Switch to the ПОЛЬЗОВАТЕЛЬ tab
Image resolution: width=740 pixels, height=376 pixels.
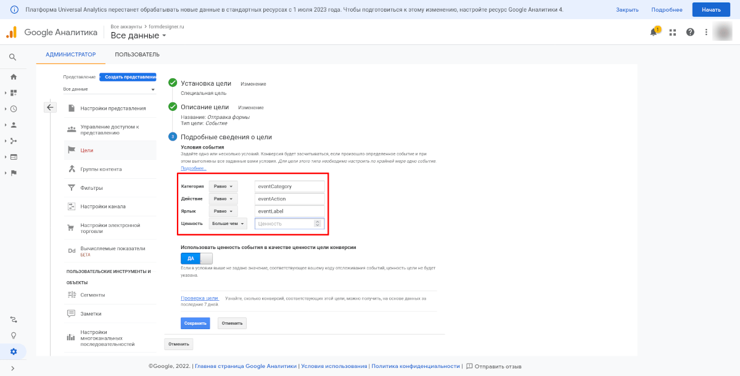click(x=137, y=54)
